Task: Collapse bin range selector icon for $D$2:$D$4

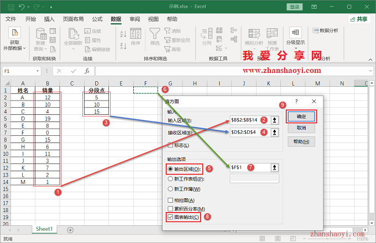Action: click(275, 132)
